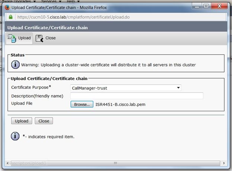
Task: Click the Upload File label
Action: [22, 103]
